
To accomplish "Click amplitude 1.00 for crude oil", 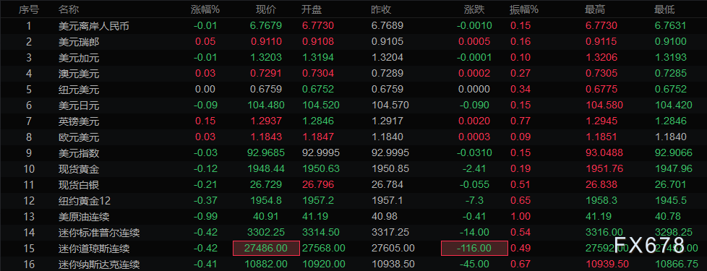I will coord(520,217).
